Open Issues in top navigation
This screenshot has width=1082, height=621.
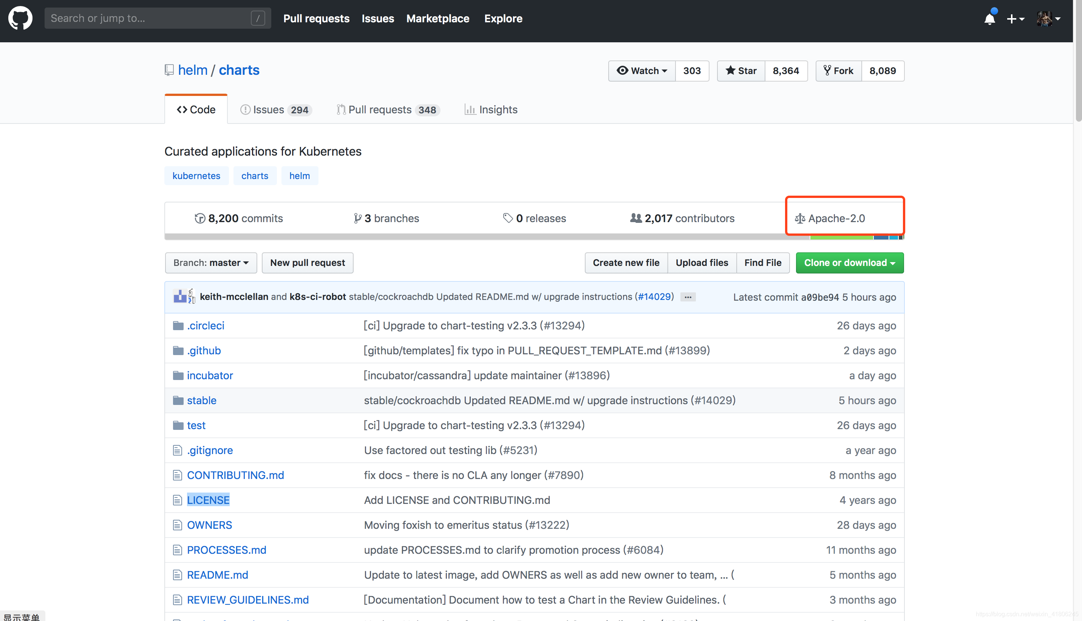coord(378,19)
